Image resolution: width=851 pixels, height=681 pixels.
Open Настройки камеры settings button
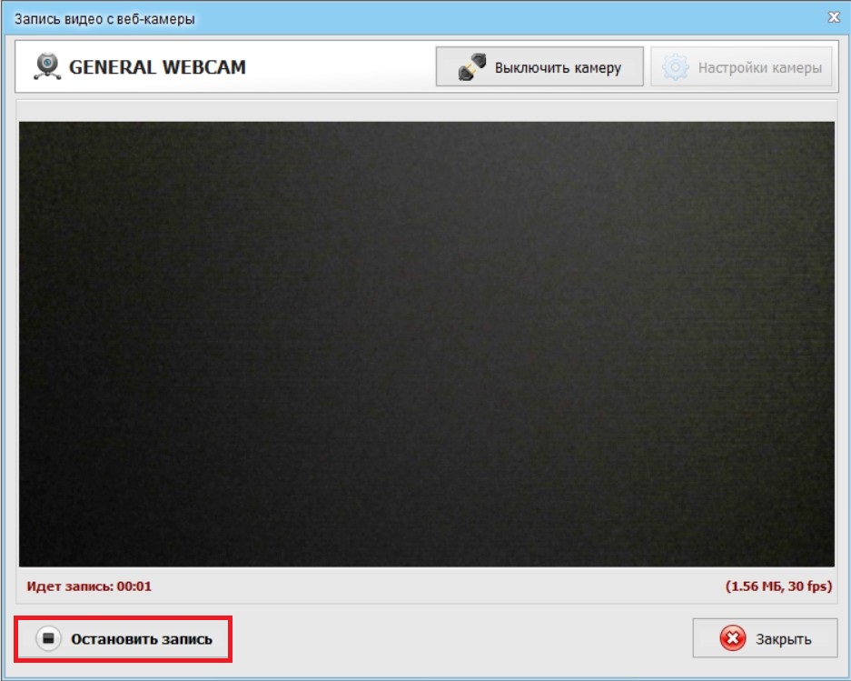(741, 67)
